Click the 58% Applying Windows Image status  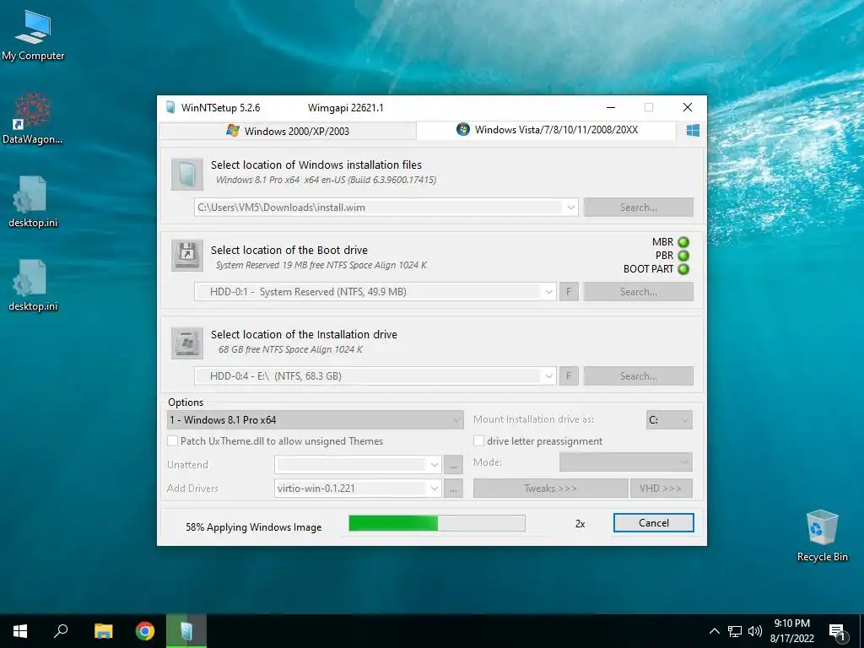point(253,527)
